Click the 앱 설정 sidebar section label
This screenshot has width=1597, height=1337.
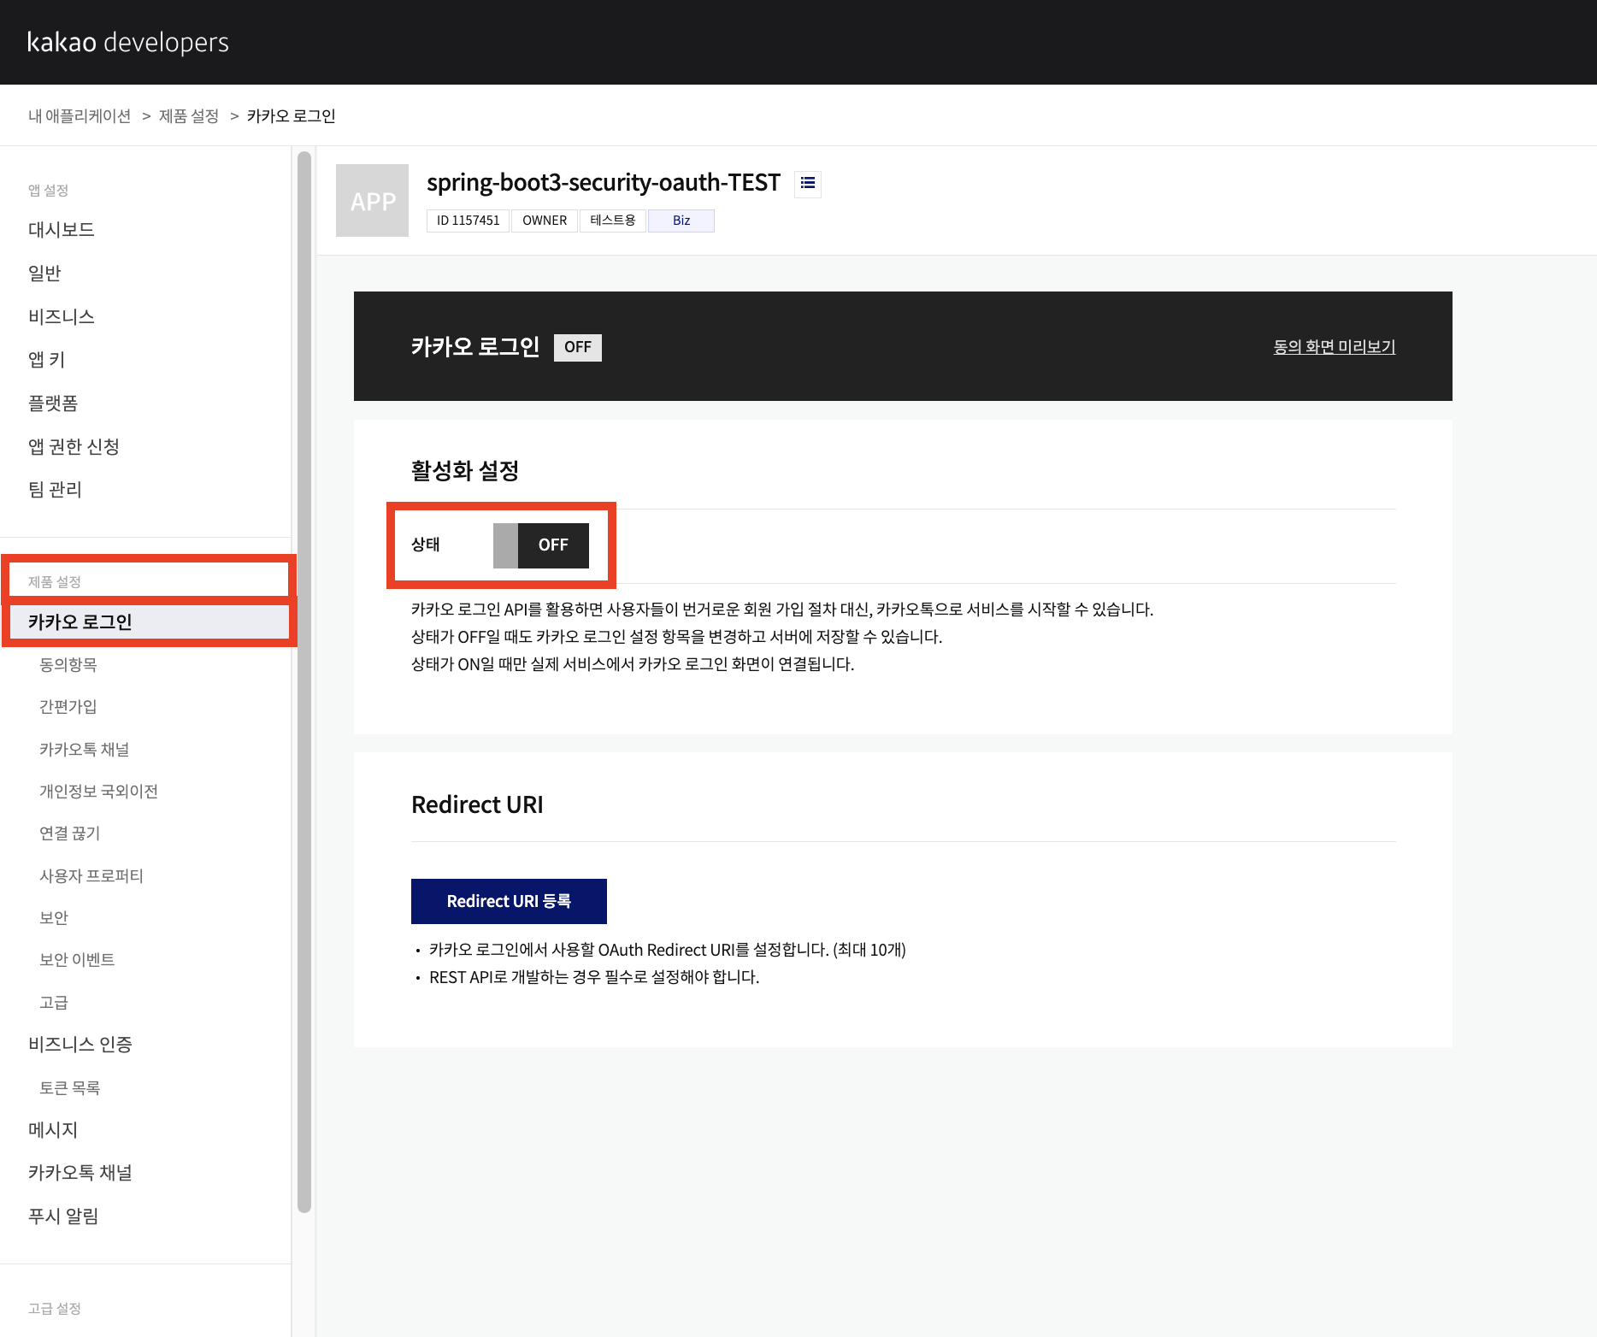[48, 190]
